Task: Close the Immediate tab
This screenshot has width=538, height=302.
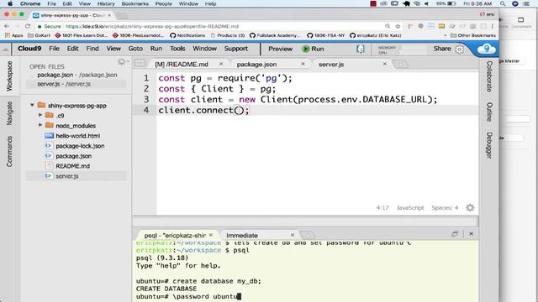Action: coord(293,235)
